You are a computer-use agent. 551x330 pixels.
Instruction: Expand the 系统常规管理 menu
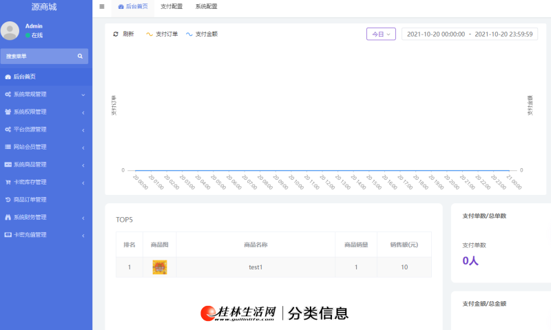[x=46, y=94]
